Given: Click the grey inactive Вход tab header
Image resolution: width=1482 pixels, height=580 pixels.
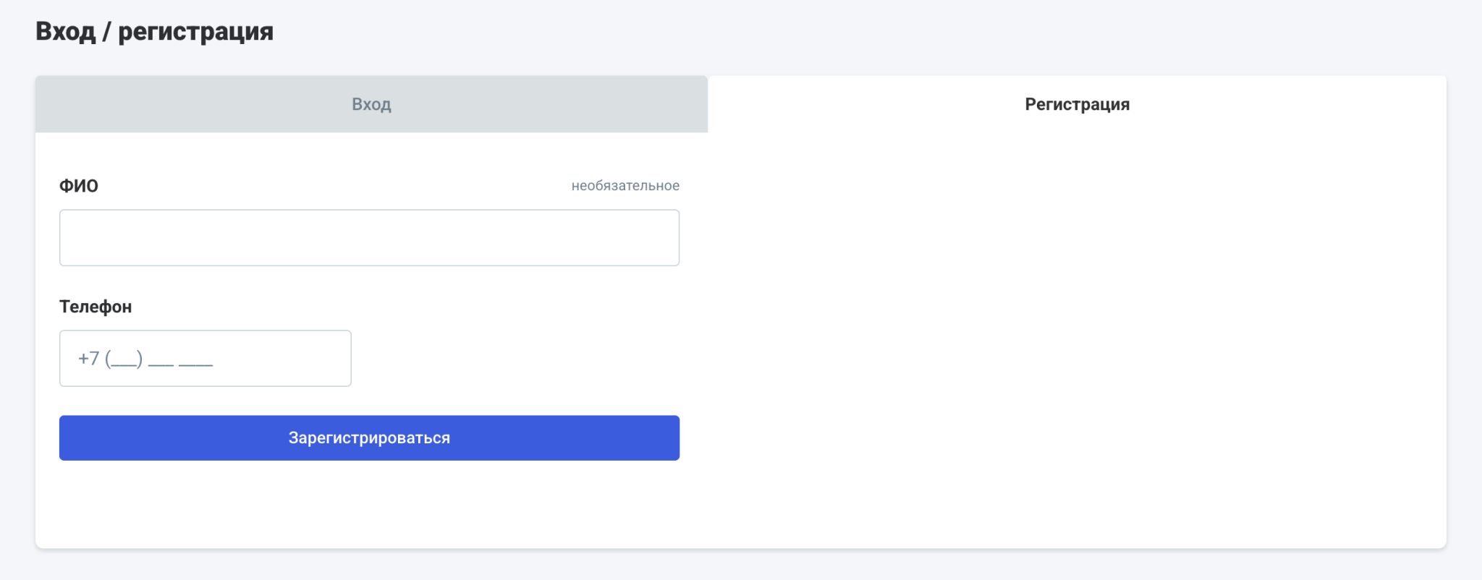Looking at the screenshot, I should click(371, 104).
